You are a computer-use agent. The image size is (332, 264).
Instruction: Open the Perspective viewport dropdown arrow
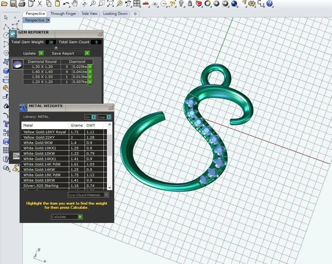(x=48, y=20)
